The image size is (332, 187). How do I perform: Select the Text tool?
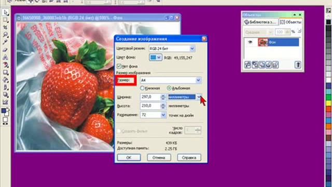6,57
